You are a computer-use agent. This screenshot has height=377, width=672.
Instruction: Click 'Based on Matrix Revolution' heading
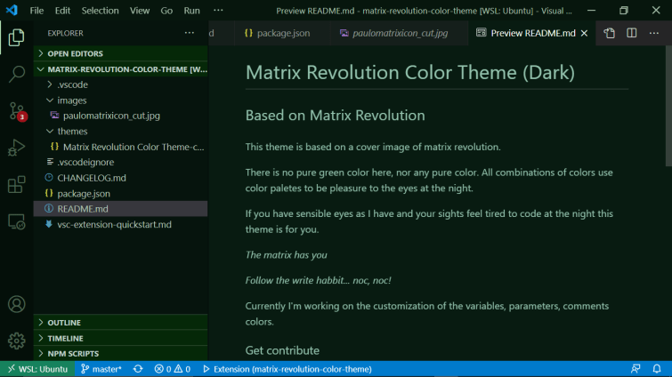336,115
